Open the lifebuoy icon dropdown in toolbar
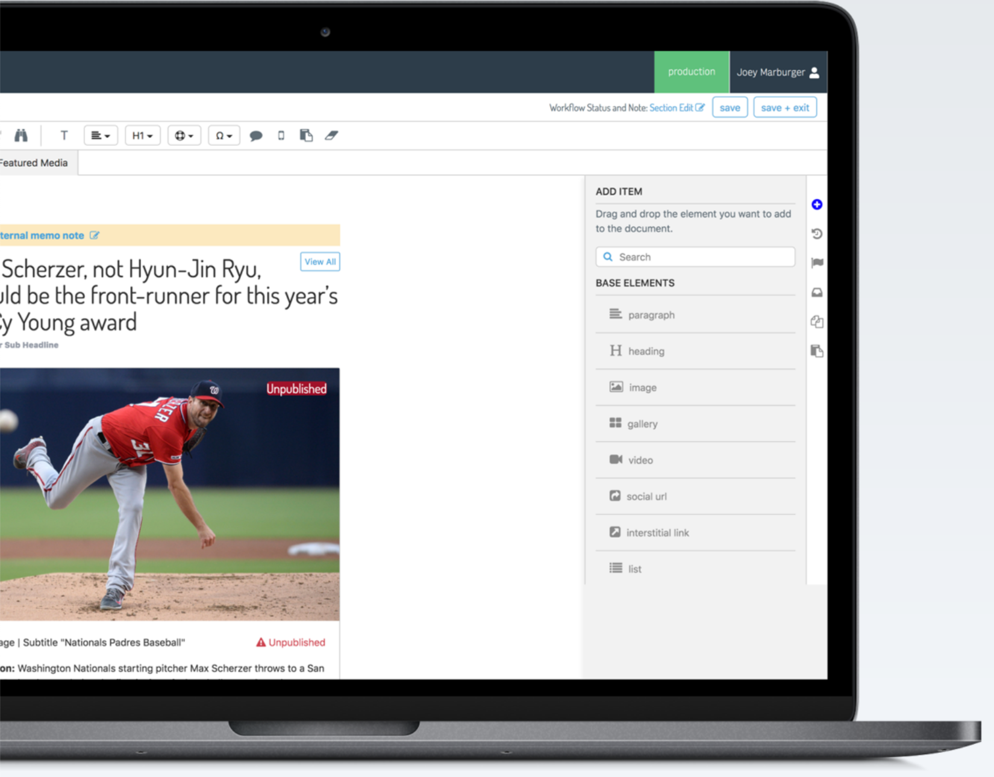The image size is (994, 777). (x=184, y=136)
